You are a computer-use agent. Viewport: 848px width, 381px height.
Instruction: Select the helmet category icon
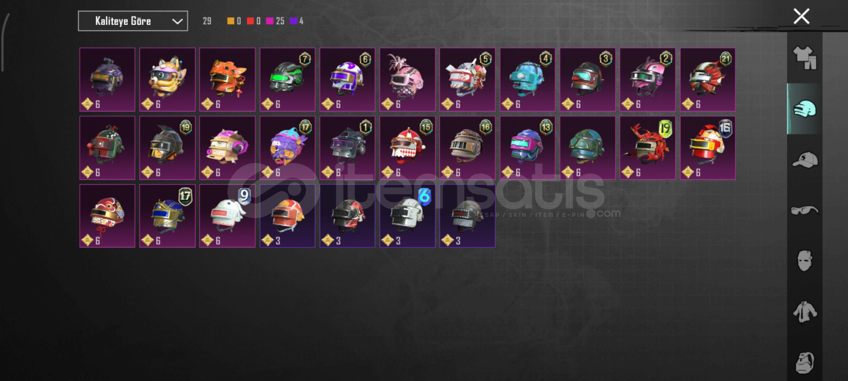(805, 109)
